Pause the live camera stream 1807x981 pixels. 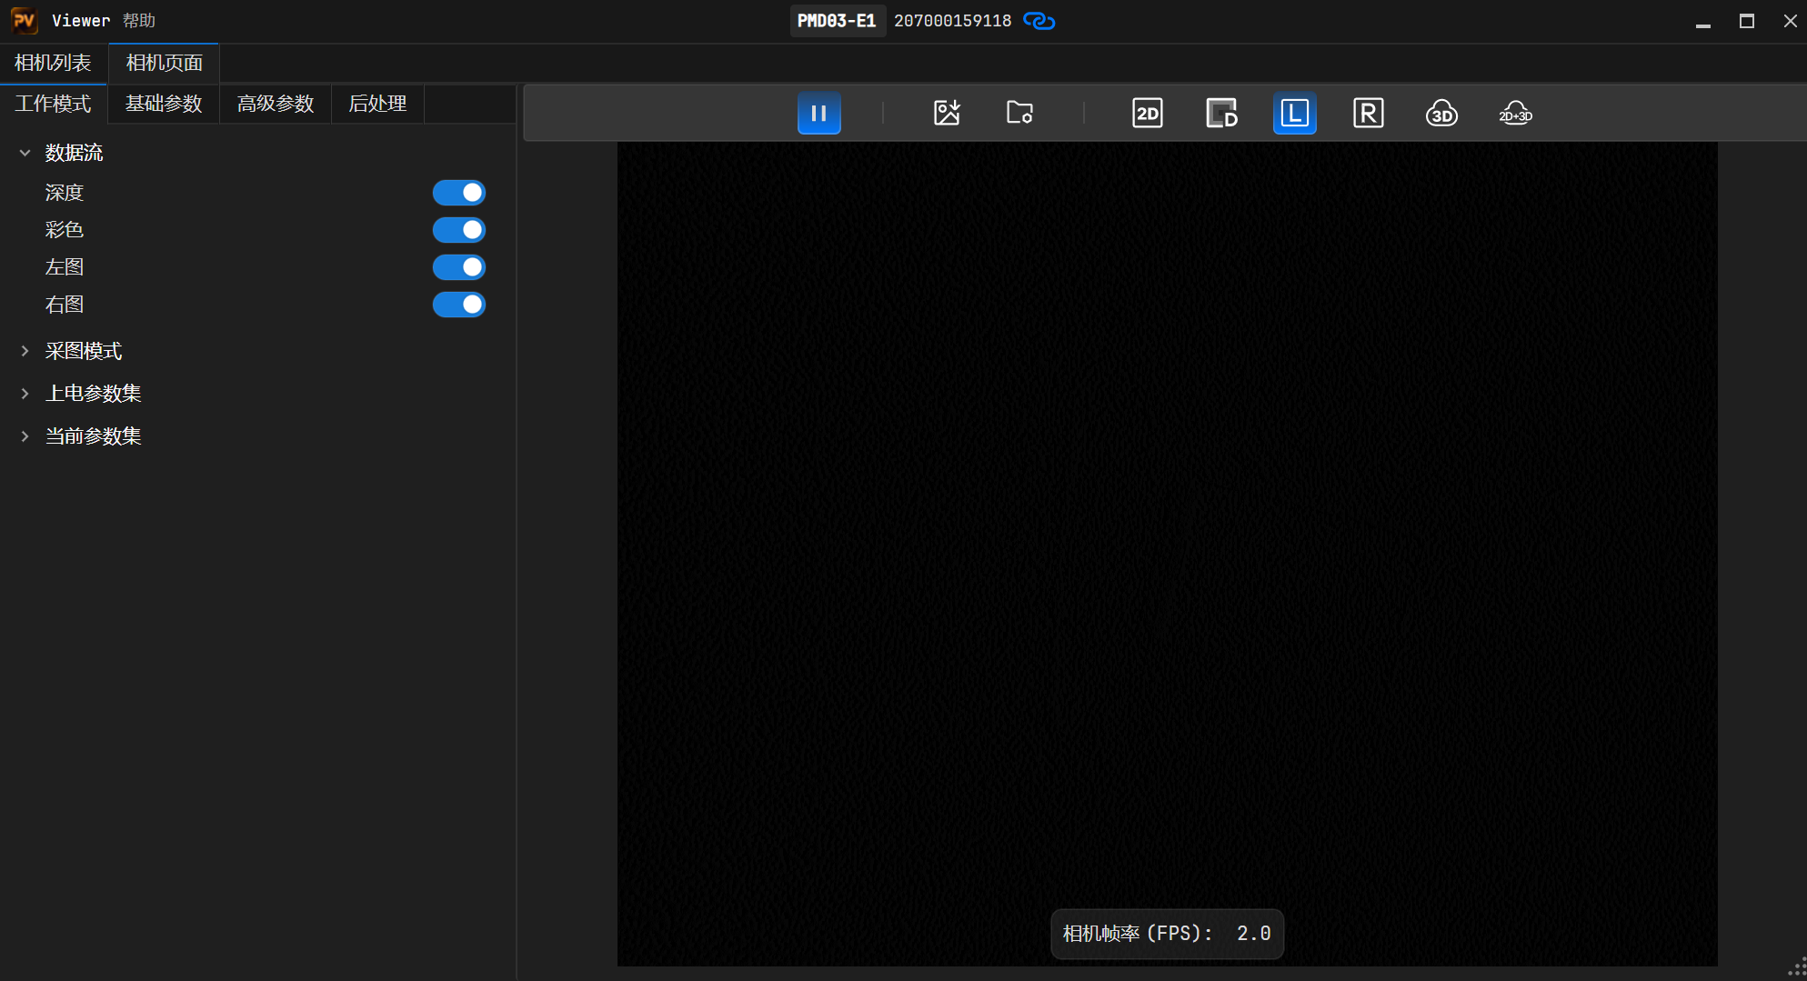pos(818,114)
